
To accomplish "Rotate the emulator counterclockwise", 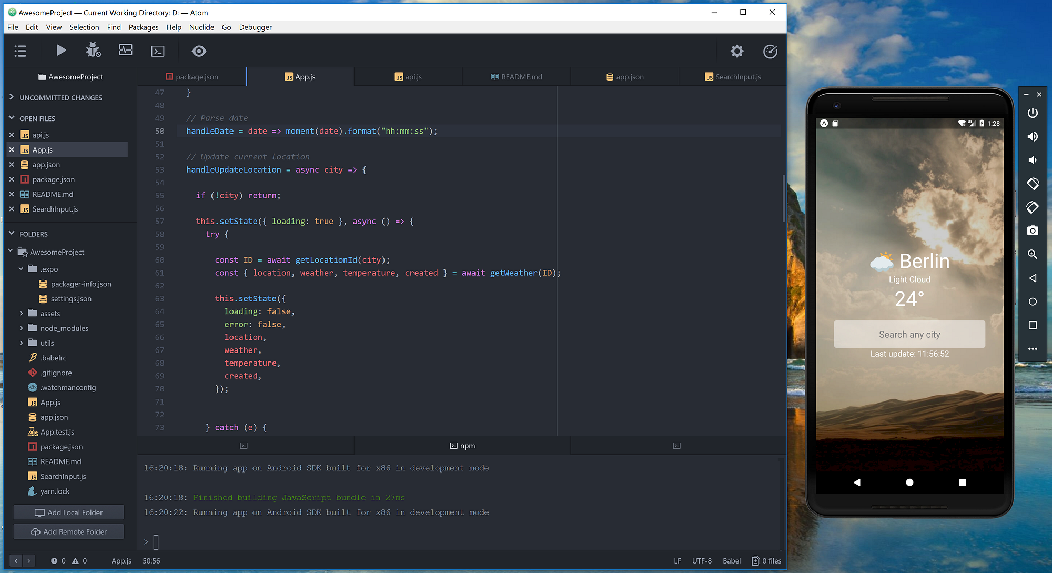I will click(x=1033, y=184).
